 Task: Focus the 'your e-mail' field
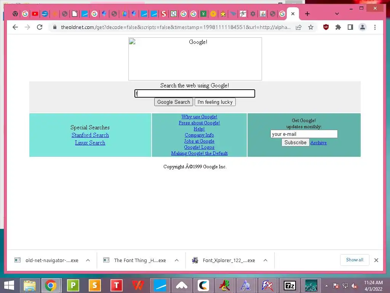click(x=304, y=134)
